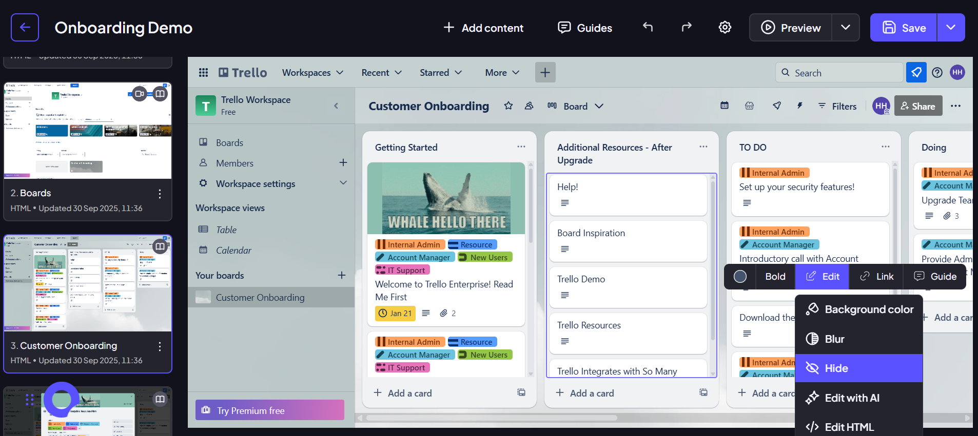
Task: Open the TO DO list menu dots
Action: [886, 147]
